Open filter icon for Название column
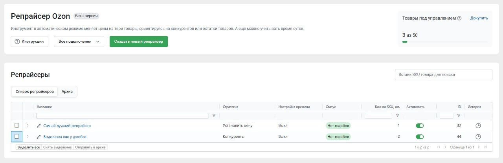 click(214, 116)
